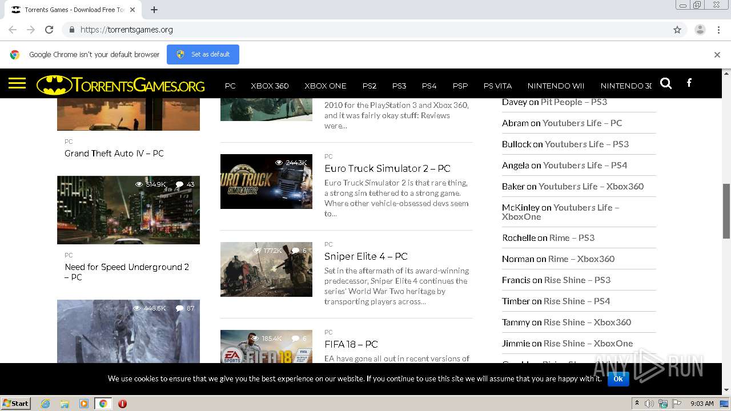
Task: Open the Chrome profile avatar icon
Action: [x=700, y=30]
